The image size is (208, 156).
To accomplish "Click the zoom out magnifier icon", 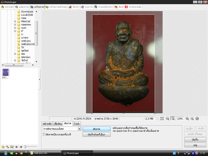I will [x=192, y=119].
